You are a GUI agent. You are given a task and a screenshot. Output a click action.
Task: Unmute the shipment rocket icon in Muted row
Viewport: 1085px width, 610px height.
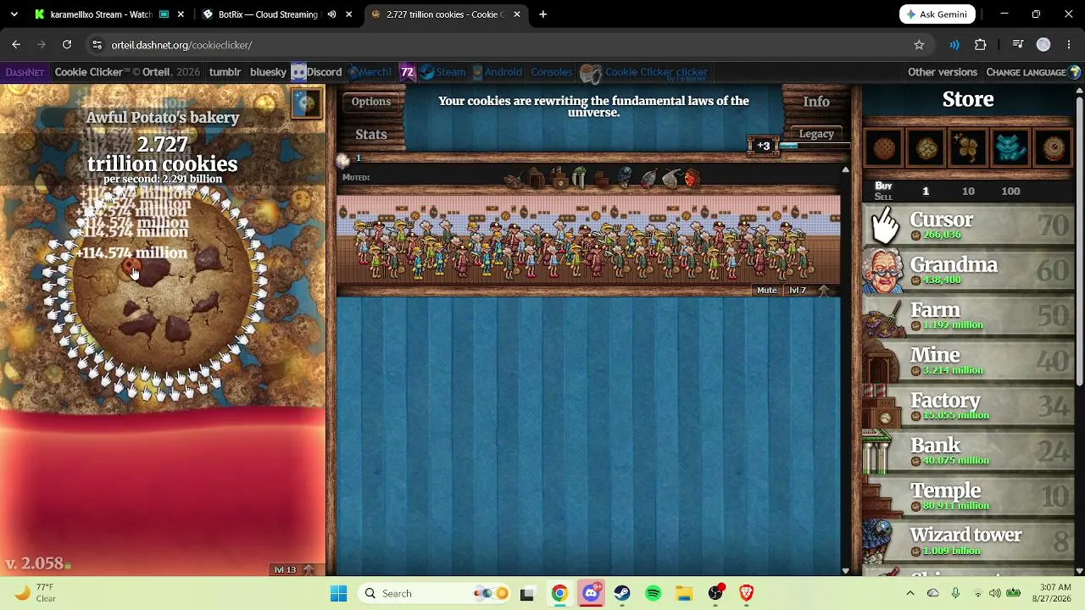pyautogui.click(x=648, y=179)
